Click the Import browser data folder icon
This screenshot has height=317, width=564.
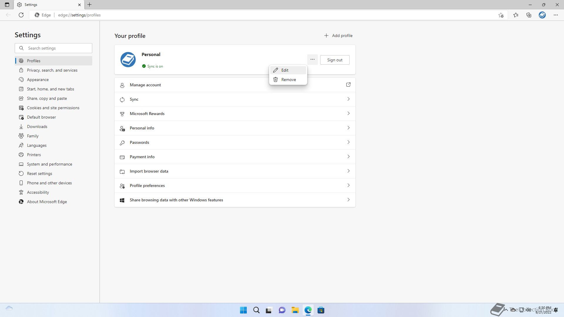(122, 172)
